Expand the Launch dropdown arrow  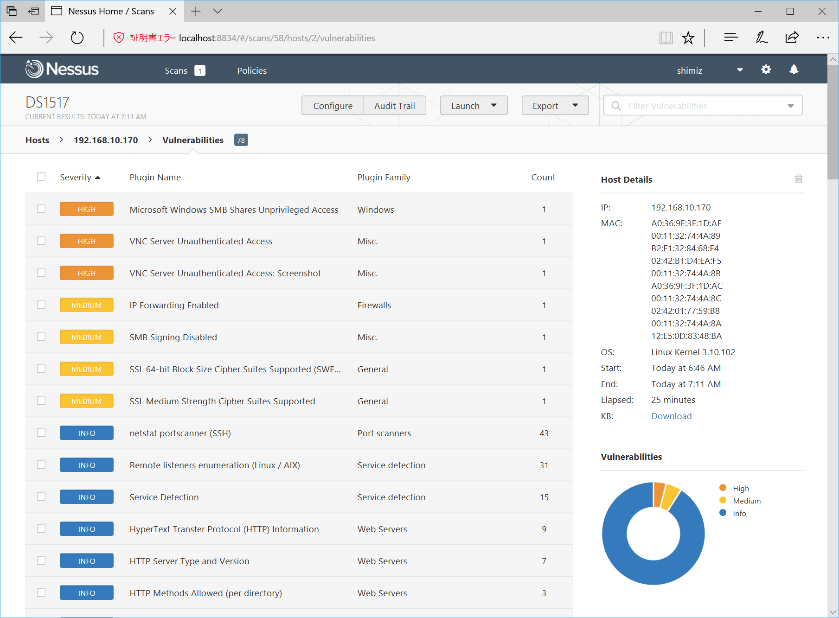click(x=494, y=105)
